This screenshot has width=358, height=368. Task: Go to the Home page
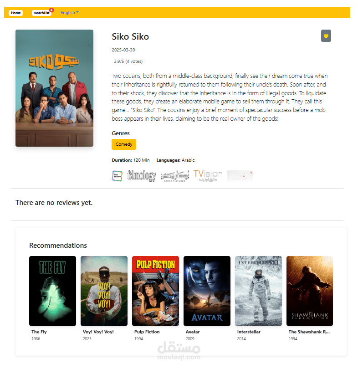[x=16, y=13]
